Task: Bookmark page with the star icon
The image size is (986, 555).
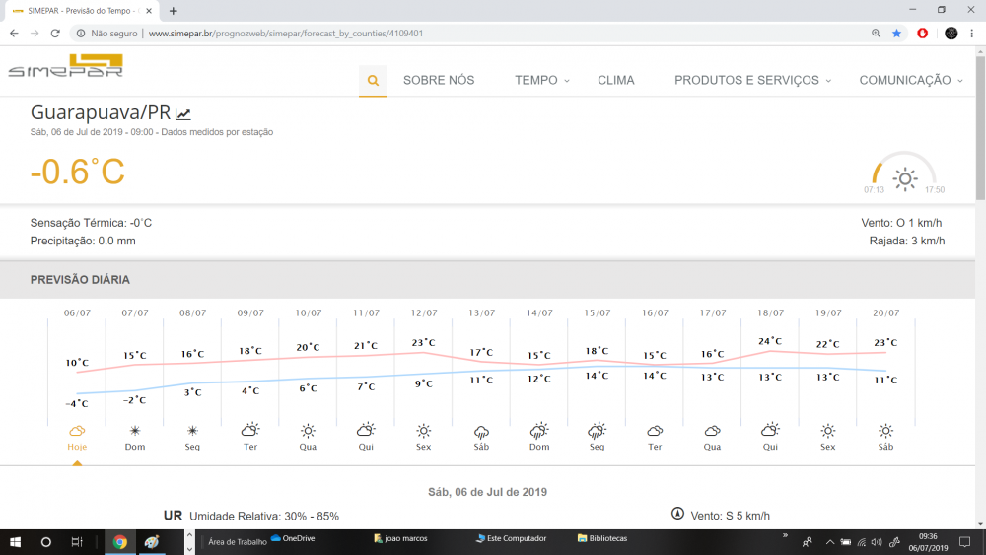Action: tap(896, 33)
